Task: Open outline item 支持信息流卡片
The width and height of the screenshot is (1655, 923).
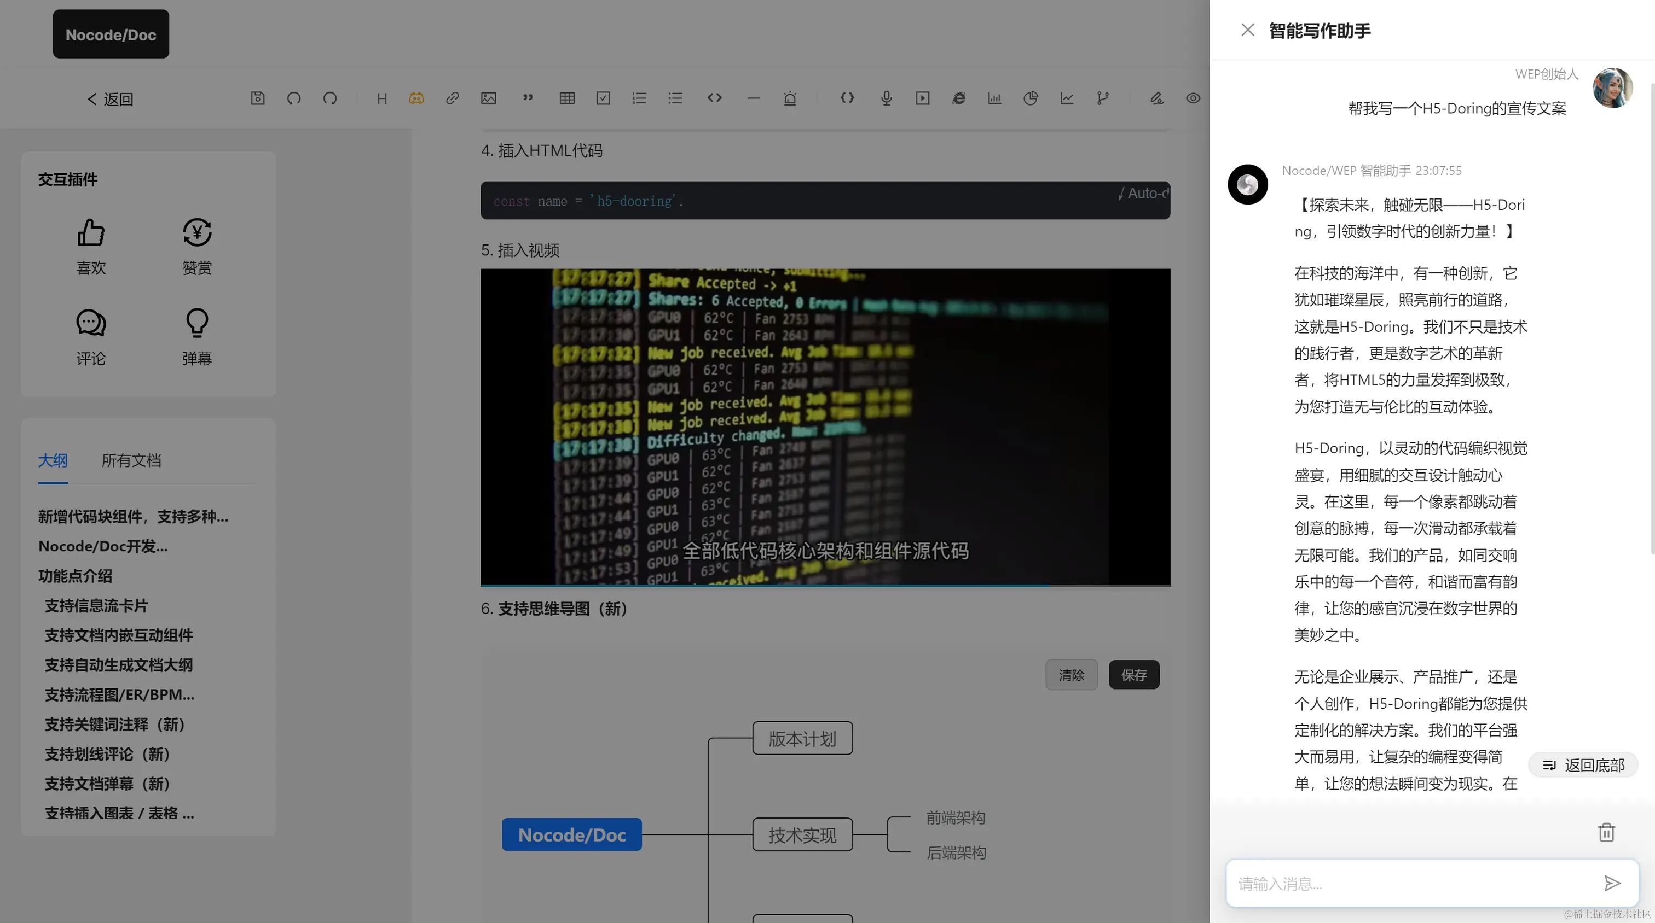Action: pyautogui.click(x=96, y=605)
